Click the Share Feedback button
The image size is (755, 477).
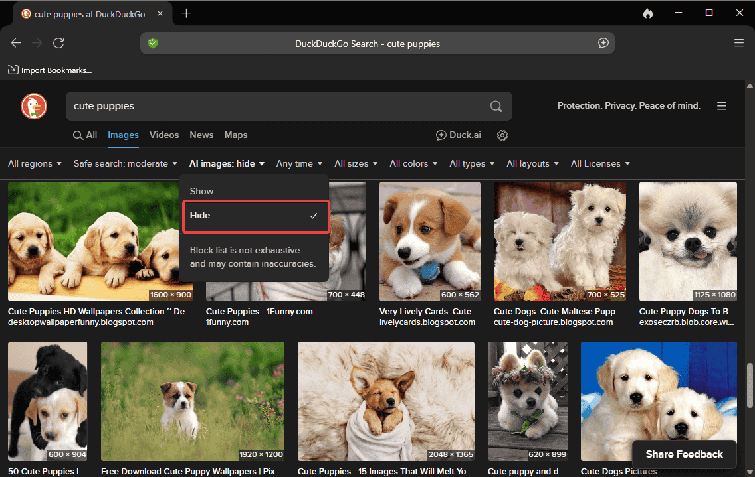coord(684,454)
